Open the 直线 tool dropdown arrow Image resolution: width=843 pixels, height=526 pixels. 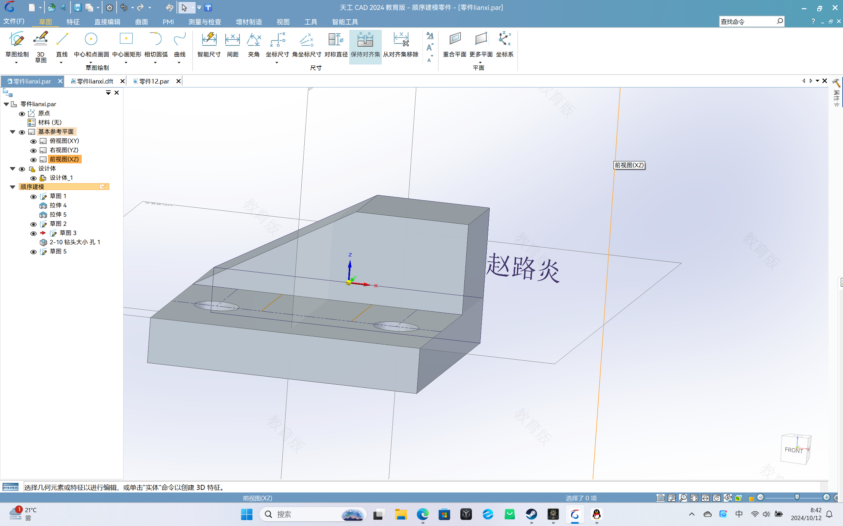point(61,62)
